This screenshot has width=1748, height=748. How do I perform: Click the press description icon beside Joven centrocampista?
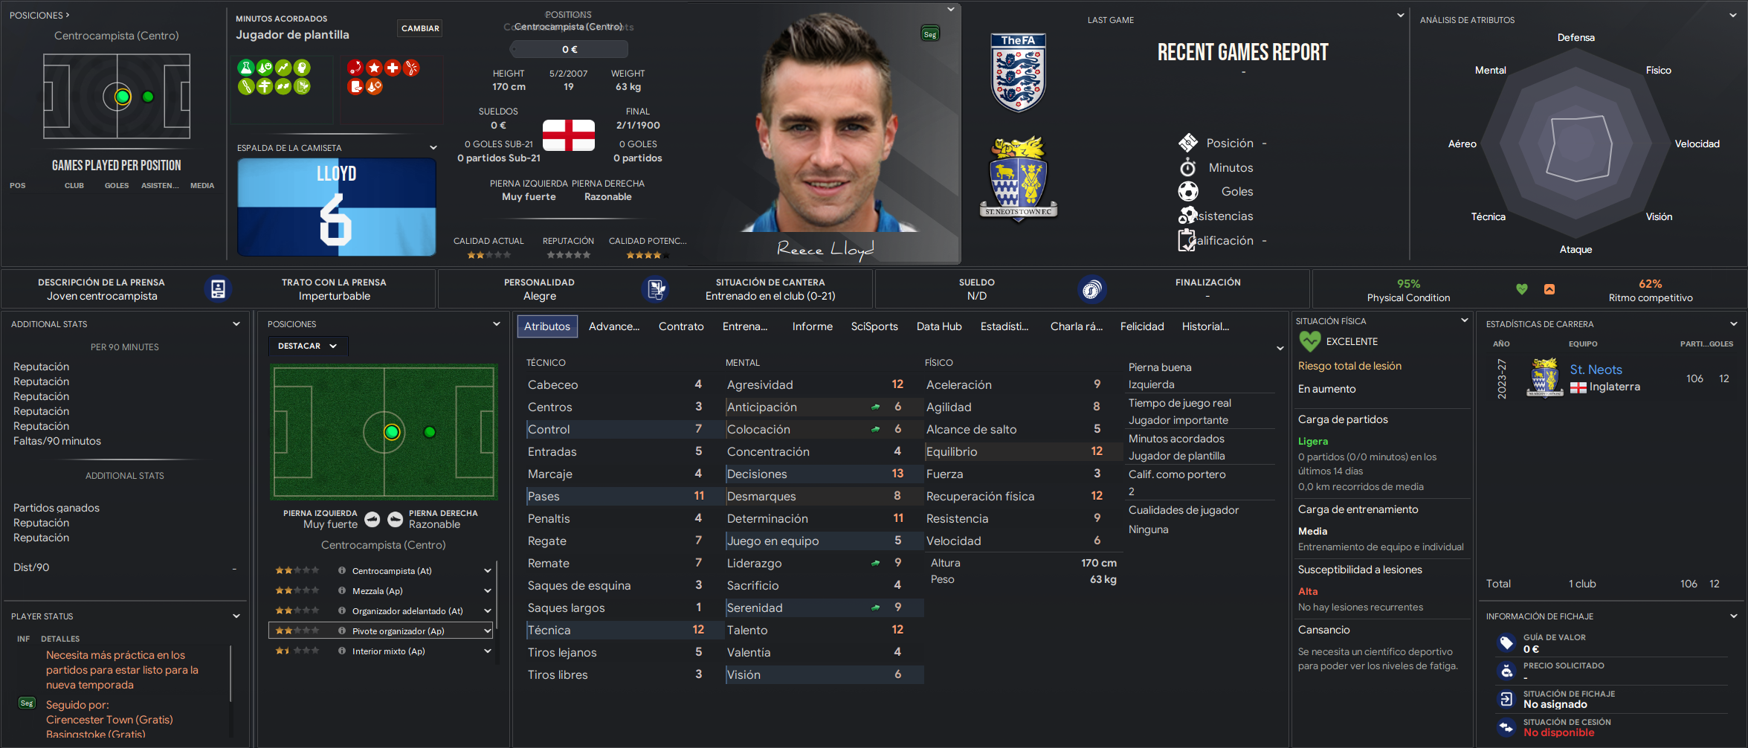(218, 289)
